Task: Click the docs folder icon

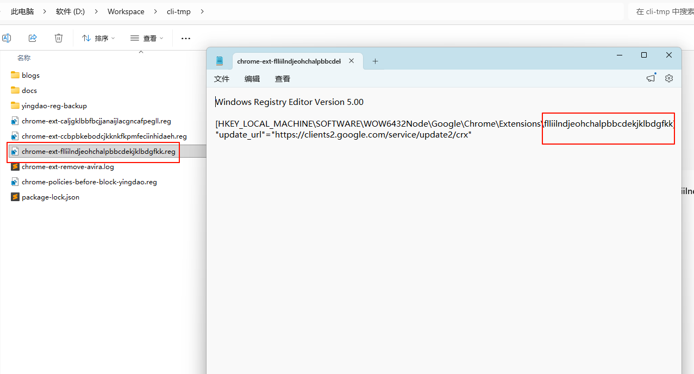Action: coord(15,90)
